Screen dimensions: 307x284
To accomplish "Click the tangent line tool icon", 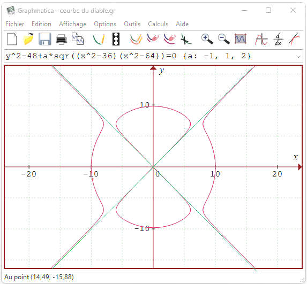I will (x=294, y=39).
